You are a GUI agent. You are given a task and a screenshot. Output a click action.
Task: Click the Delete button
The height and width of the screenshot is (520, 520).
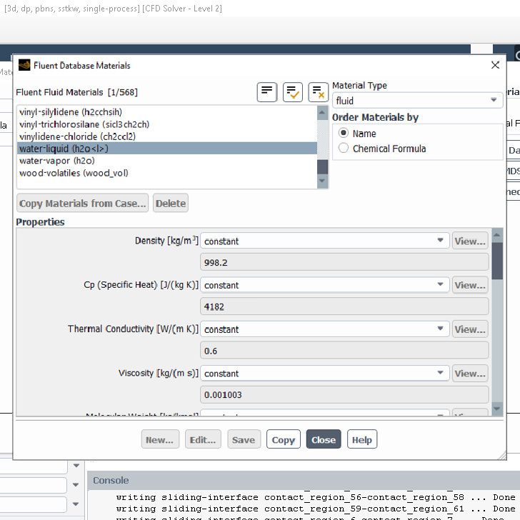(x=171, y=203)
